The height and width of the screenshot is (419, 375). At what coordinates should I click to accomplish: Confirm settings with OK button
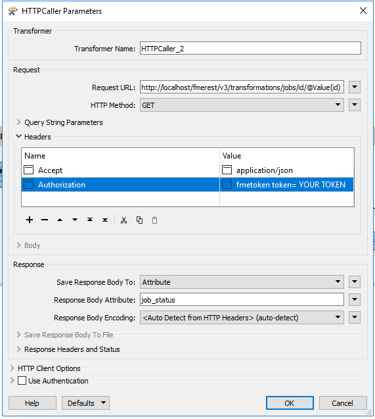pyautogui.click(x=290, y=403)
